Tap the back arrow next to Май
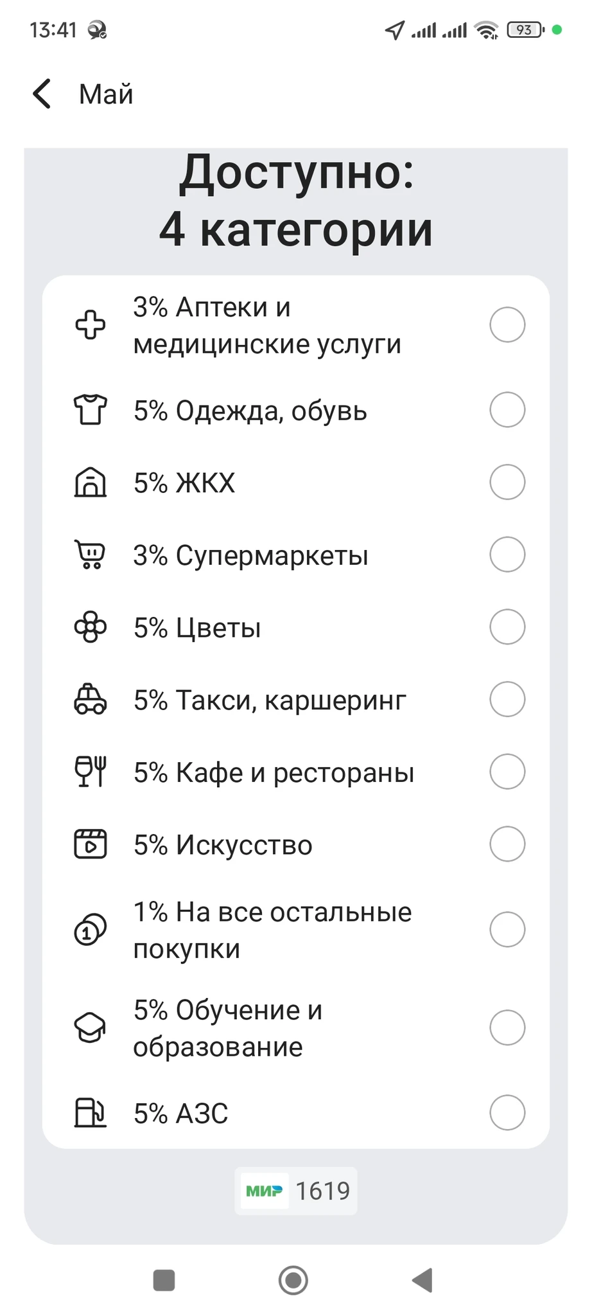Screen dimensions: 592x1316 pos(42,94)
